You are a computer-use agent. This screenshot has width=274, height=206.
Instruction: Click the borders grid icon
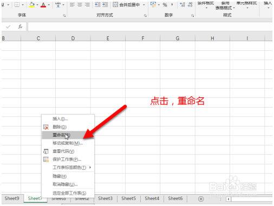coord(17,5)
